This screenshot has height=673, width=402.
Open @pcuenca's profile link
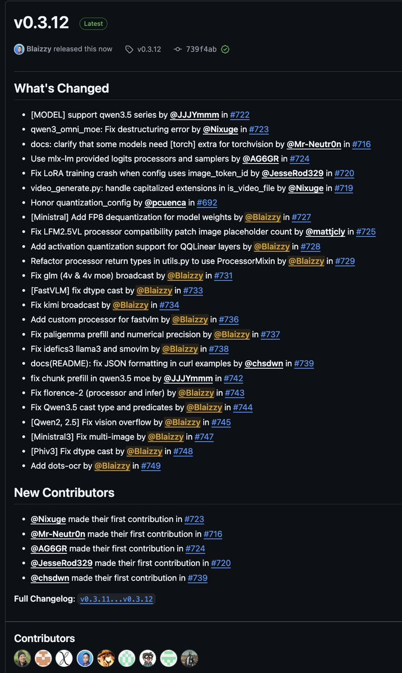[x=165, y=203]
